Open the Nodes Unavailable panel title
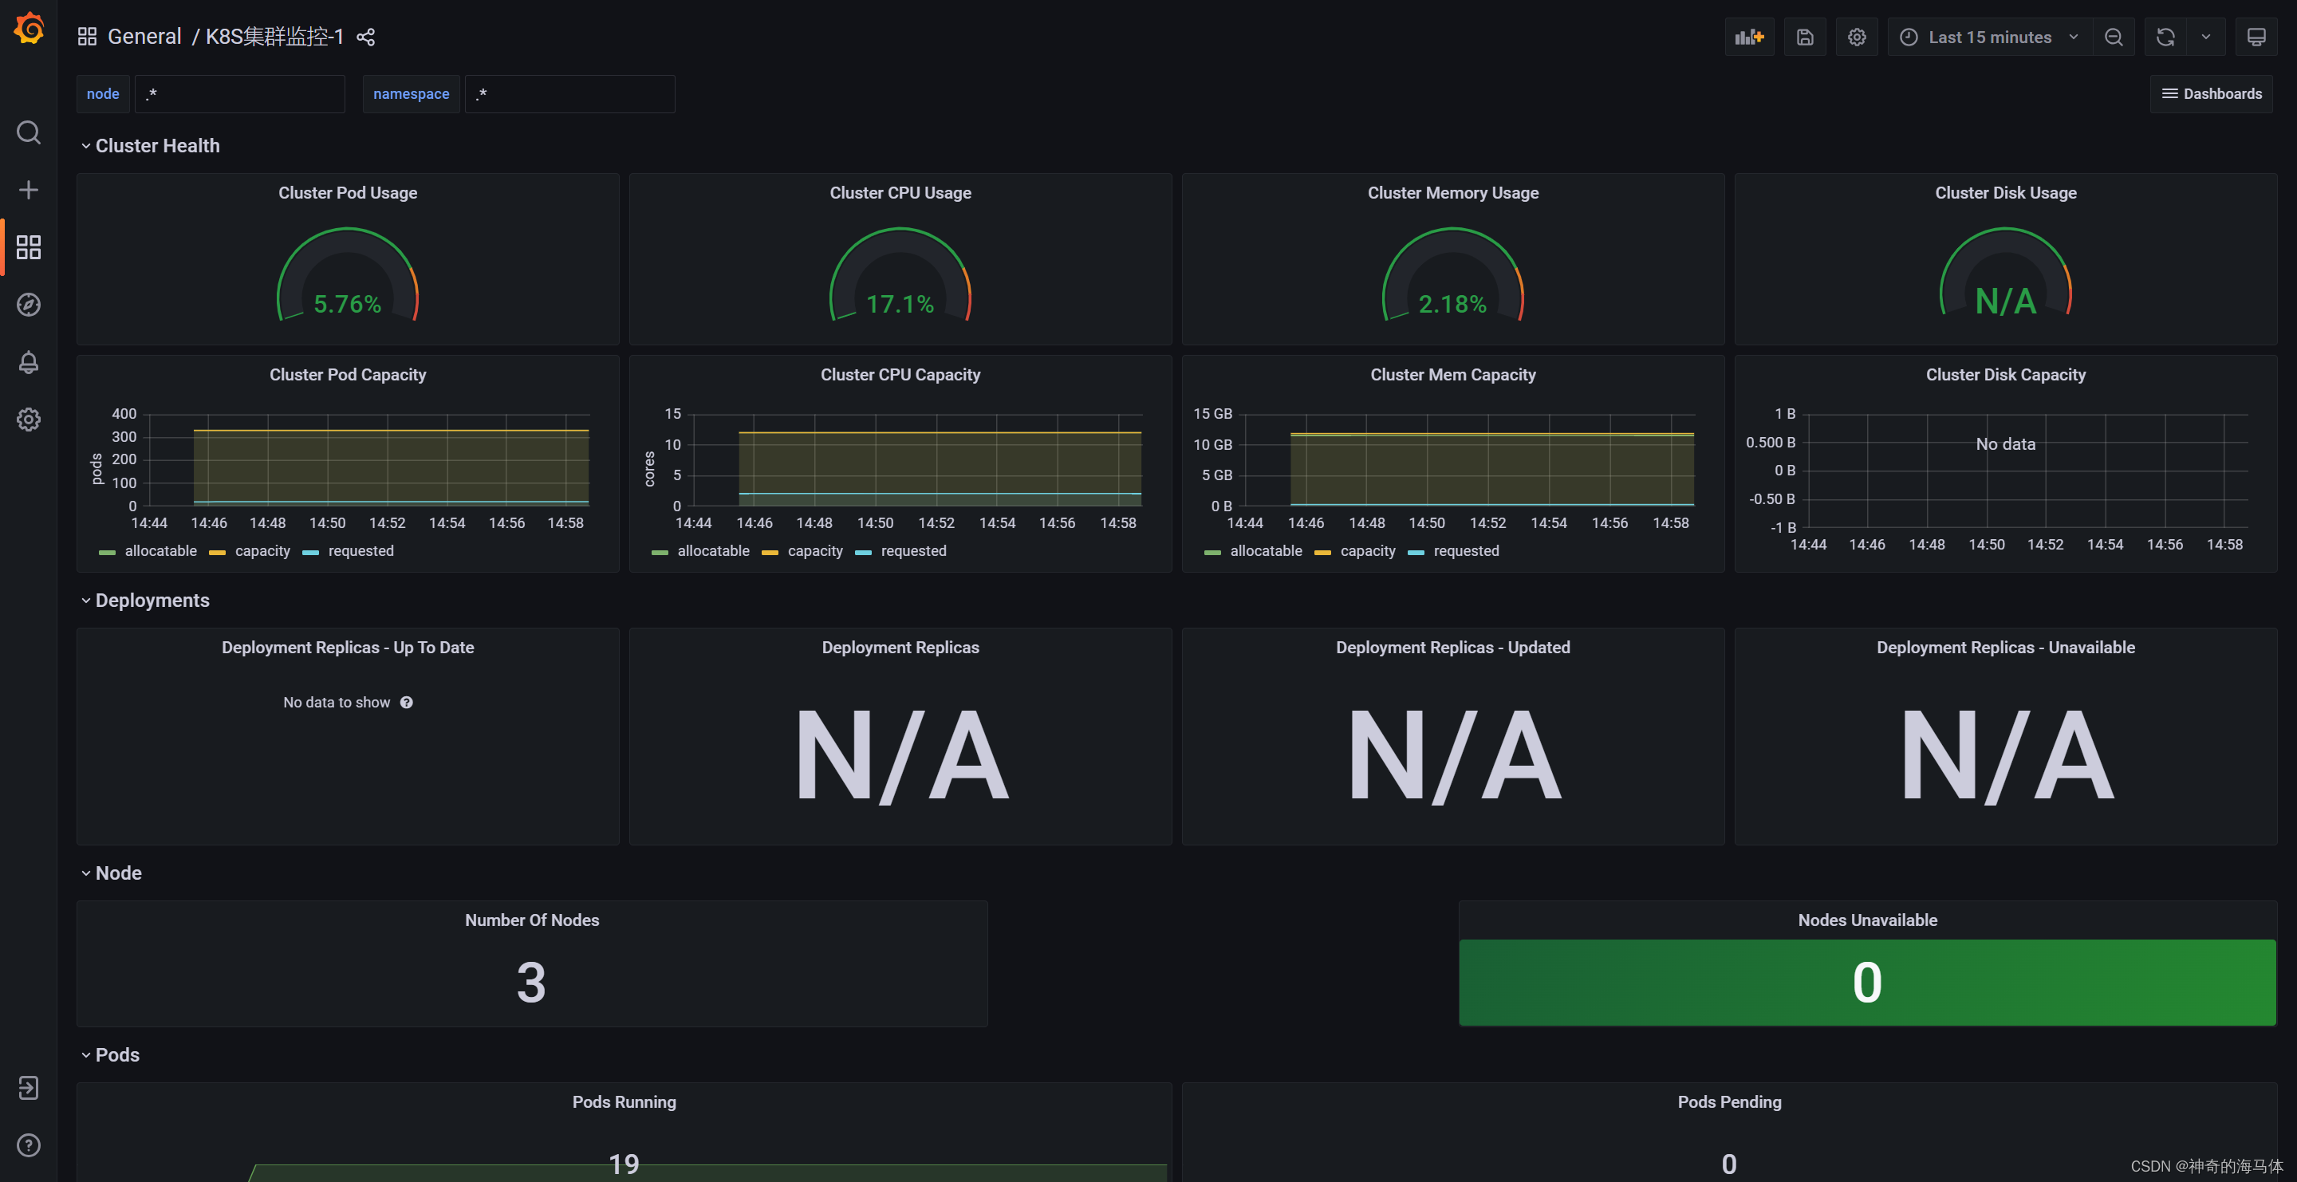The width and height of the screenshot is (2297, 1182). coord(1867,920)
